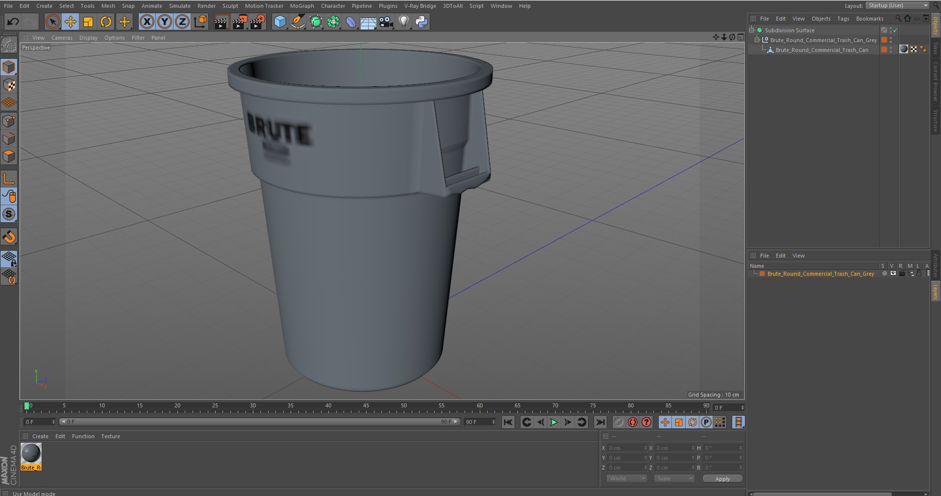
Task: Click the H rotation input field
Action: point(723,448)
